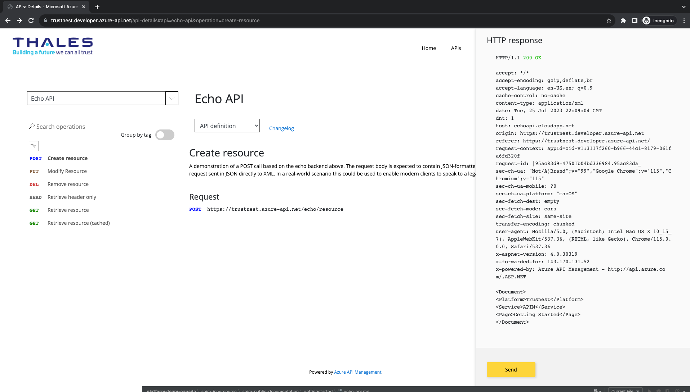Click the host: echoapi.cloudapp.net line

pos(535,126)
